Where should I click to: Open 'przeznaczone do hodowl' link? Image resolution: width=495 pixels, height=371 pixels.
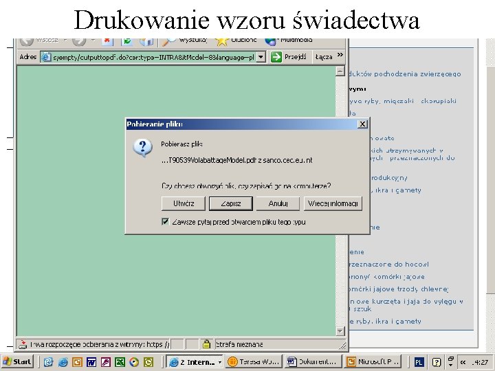[x=388, y=264]
